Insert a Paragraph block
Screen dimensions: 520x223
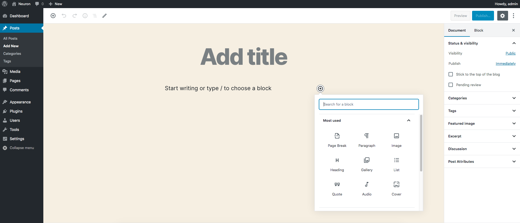point(367,140)
